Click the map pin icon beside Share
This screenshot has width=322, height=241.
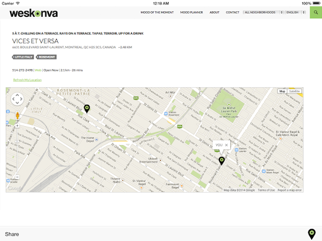312,234
